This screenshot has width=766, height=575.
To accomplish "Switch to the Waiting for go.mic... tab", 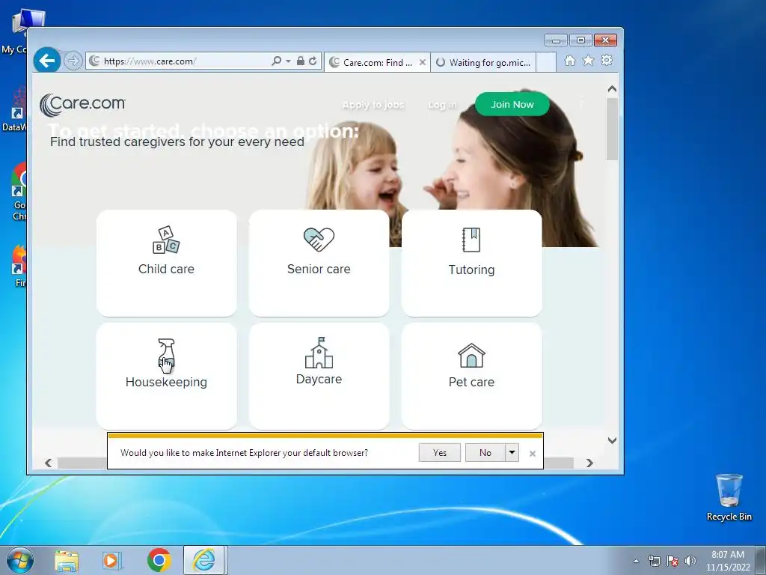I will 483,63.
